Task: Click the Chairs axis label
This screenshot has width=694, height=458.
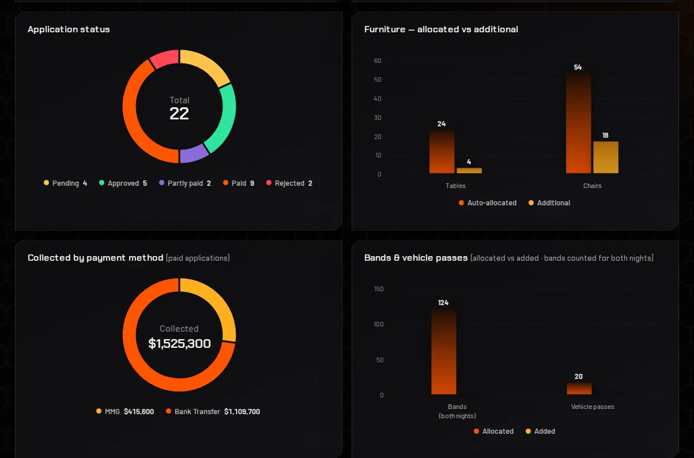Action: tap(592, 186)
